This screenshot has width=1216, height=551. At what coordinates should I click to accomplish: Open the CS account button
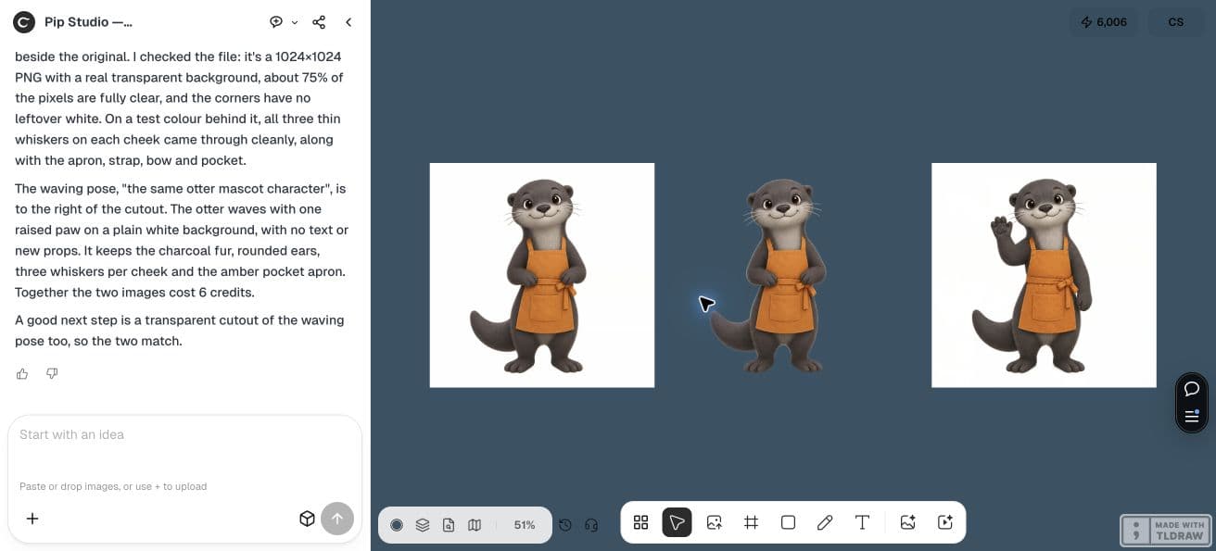coord(1176,22)
